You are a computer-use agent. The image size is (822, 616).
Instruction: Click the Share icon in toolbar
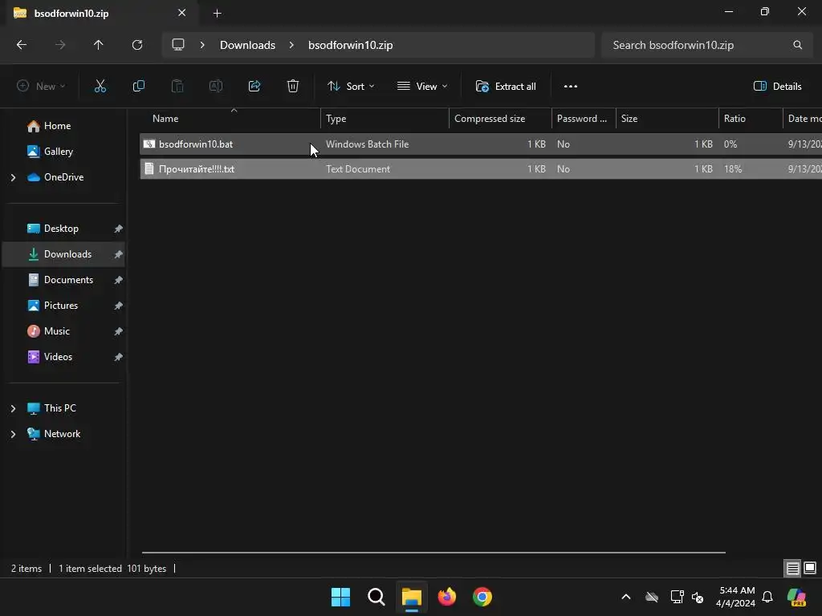[254, 87]
